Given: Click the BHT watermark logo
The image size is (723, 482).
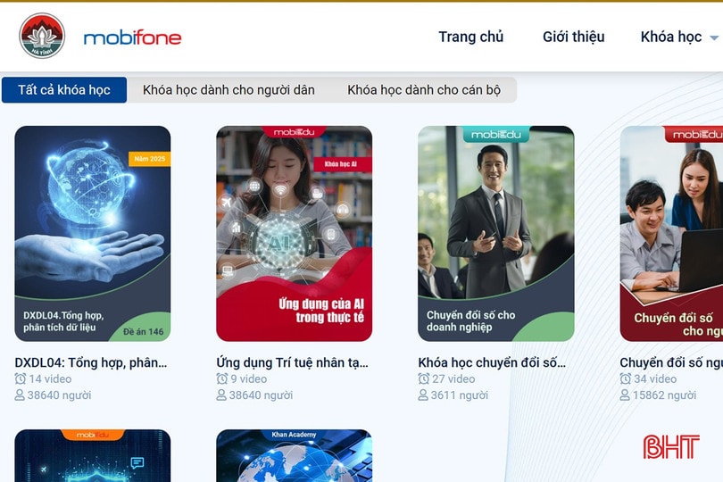Looking at the screenshot, I should (671, 446).
